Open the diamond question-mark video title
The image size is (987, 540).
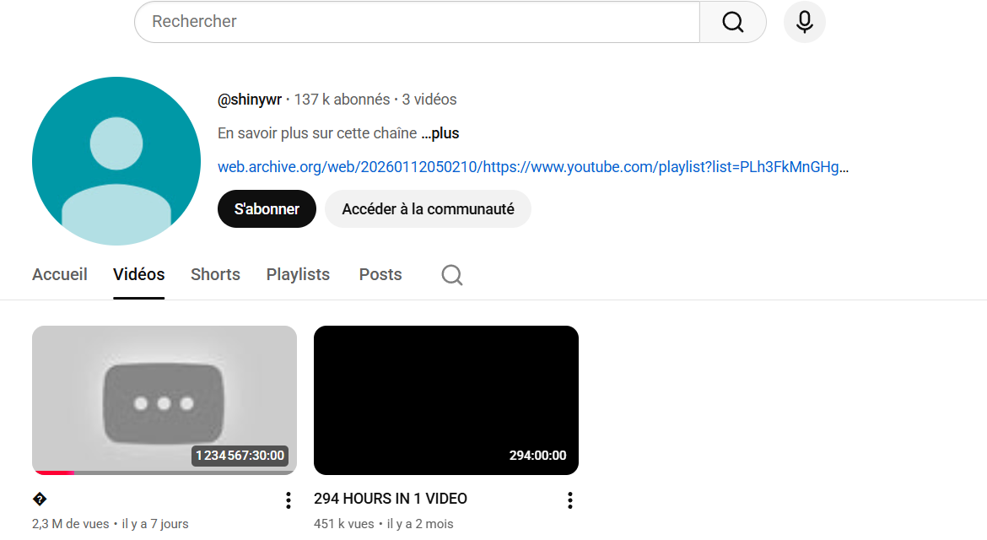tap(40, 499)
